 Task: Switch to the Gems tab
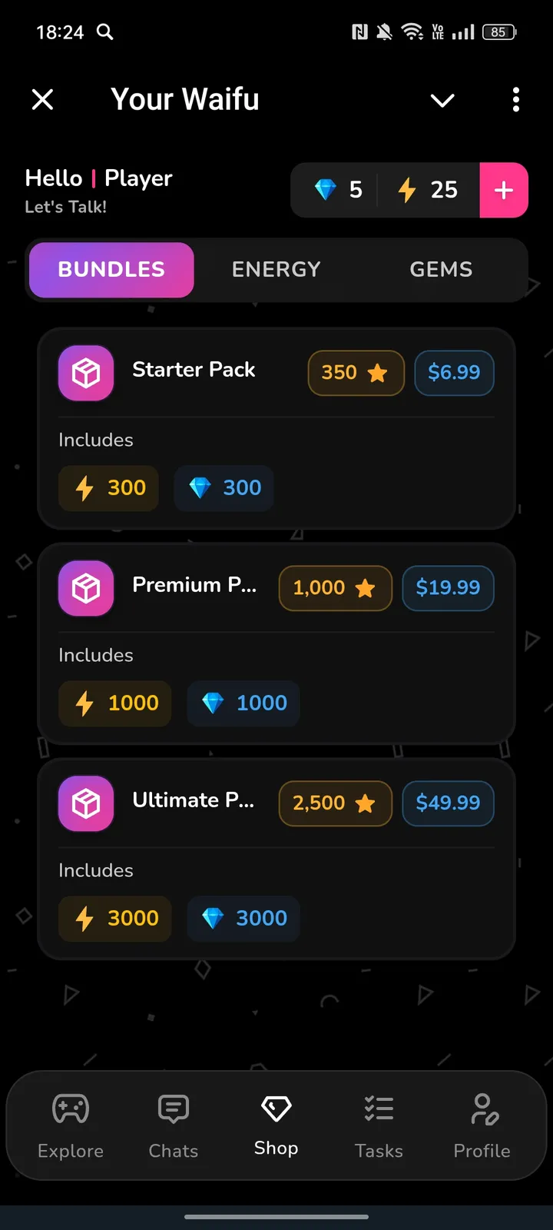pyautogui.click(x=441, y=269)
